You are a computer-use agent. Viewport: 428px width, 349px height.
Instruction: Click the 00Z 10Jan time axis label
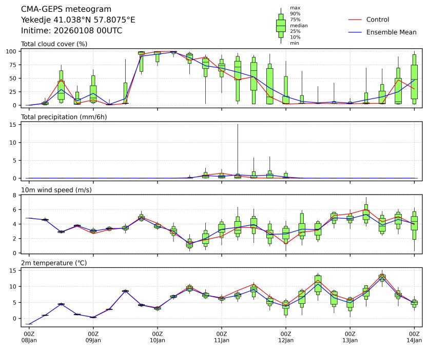(157, 337)
